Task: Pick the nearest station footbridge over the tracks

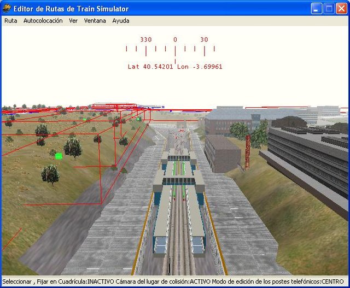Action: coord(178,178)
